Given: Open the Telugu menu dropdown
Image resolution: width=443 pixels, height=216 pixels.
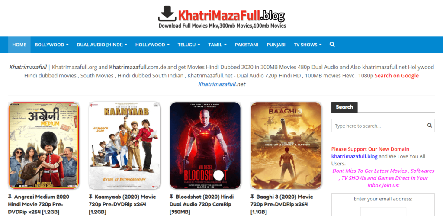Looking at the screenshot, I should 189,45.
